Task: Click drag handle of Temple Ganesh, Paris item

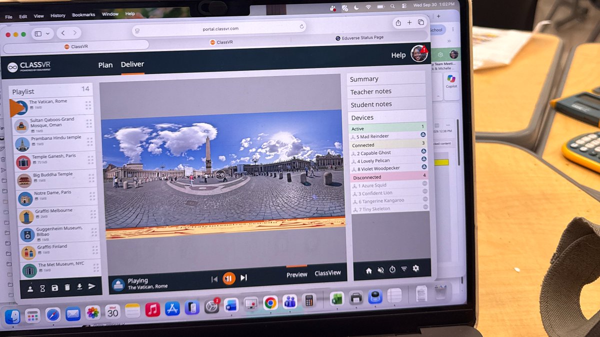Action: pyautogui.click(x=91, y=160)
